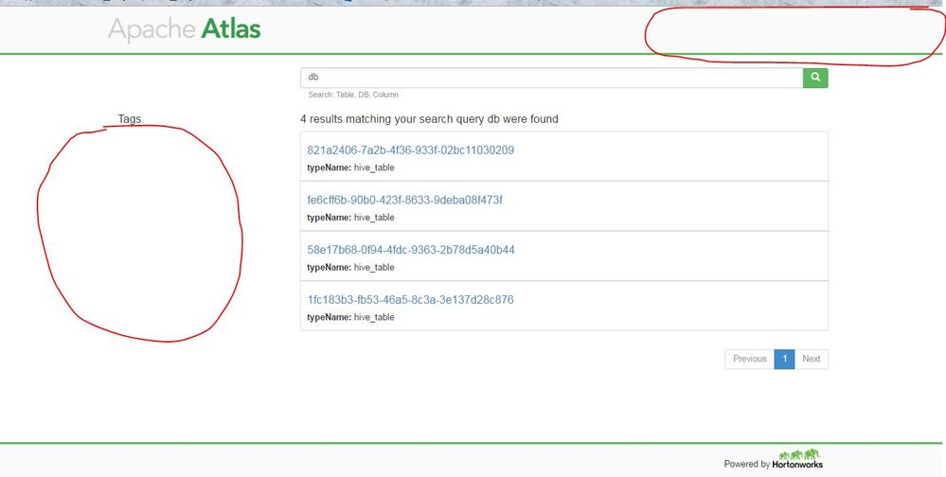Open entity 821a2406-7a2b-4f36-933f-02bc11030209
Viewport: 946px width, 477px height.
click(x=410, y=150)
